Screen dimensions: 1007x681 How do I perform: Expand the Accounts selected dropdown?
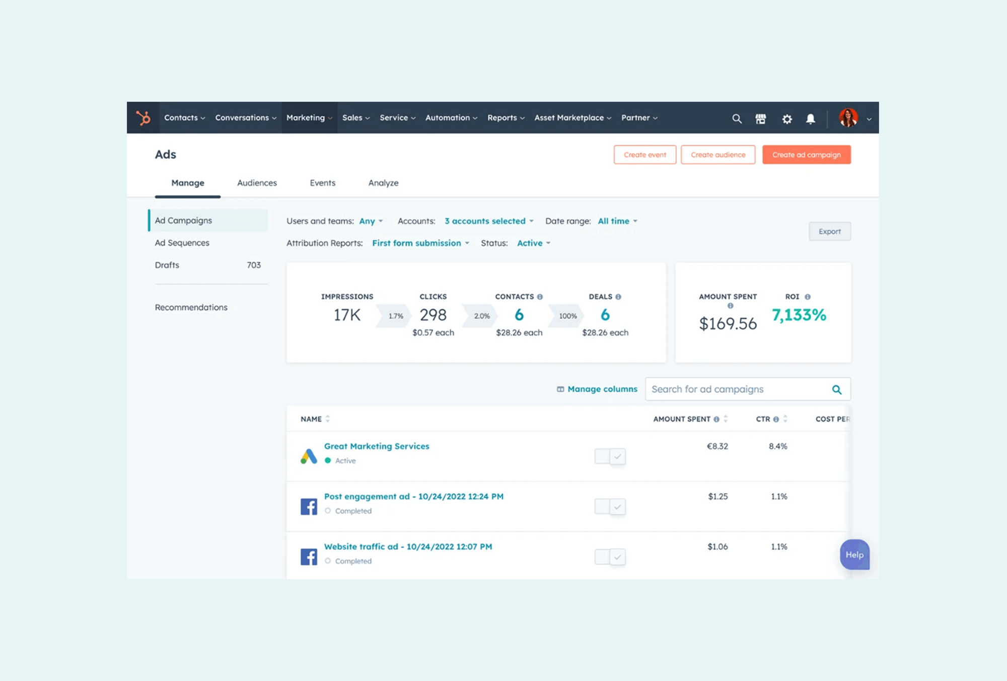tap(488, 221)
